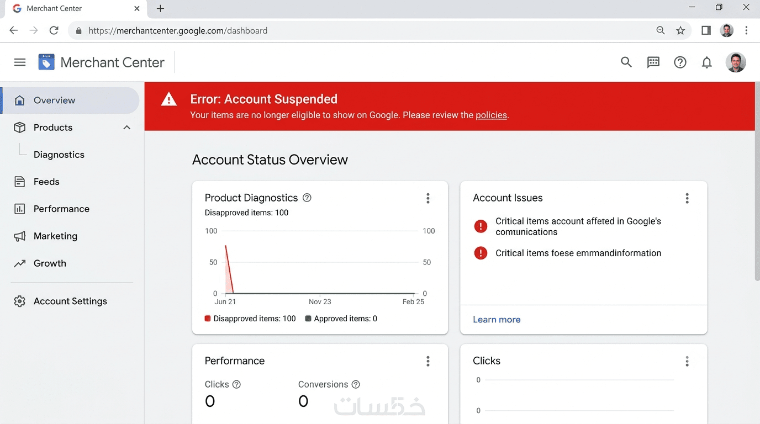This screenshot has width=760, height=424.
Task: Open the Performance card options menu
Action: (x=428, y=361)
